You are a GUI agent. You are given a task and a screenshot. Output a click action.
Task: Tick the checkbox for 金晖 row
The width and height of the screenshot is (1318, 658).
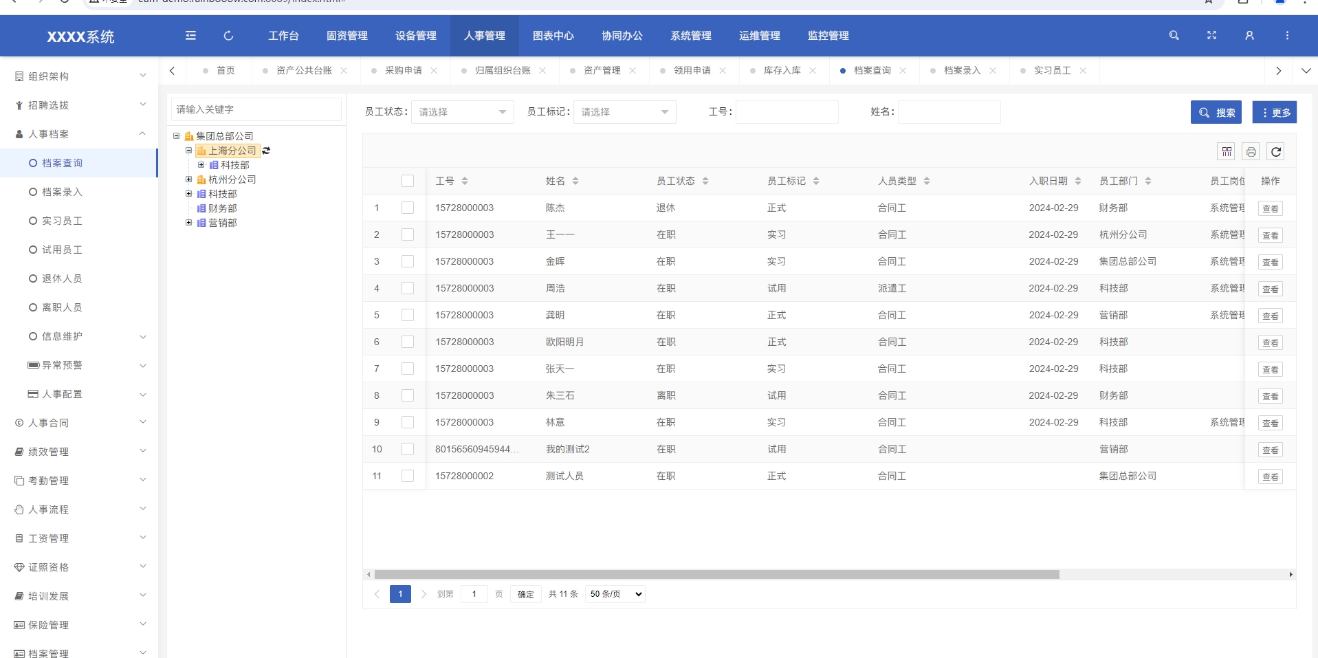tap(408, 261)
